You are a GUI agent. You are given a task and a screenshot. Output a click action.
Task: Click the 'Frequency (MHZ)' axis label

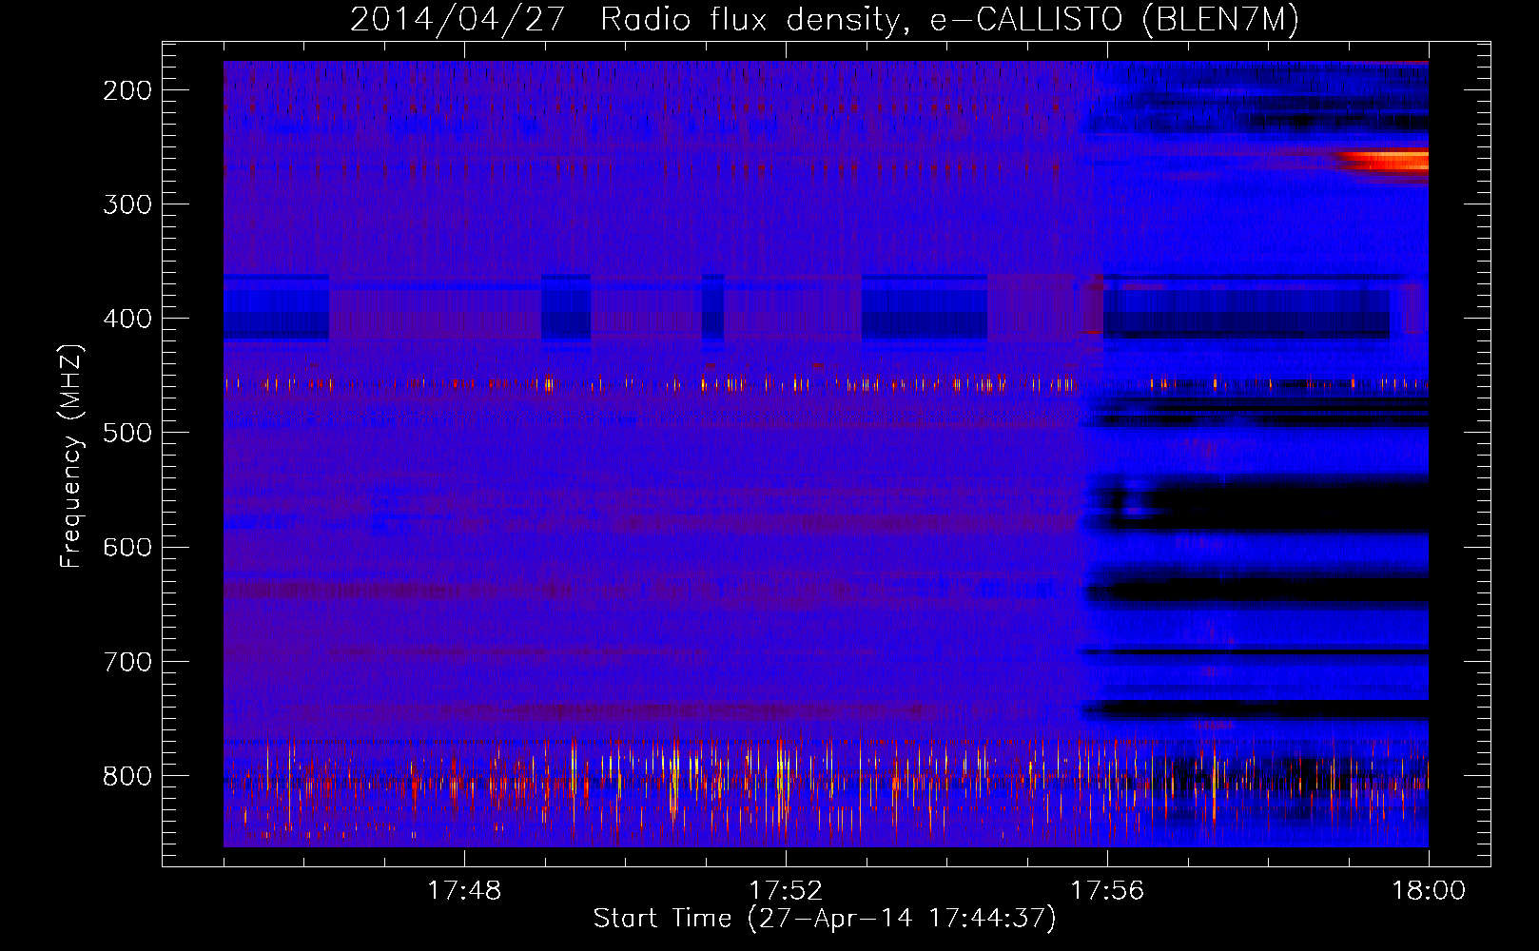pyautogui.click(x=71, y=456)
